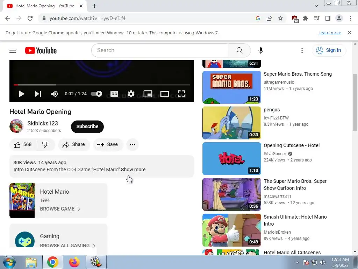358x269 pixels.
Task: Open Smash Ultimate: Hotel Mario Intro thumbnail
Action: pyautogui.click(x=231, y=230)
